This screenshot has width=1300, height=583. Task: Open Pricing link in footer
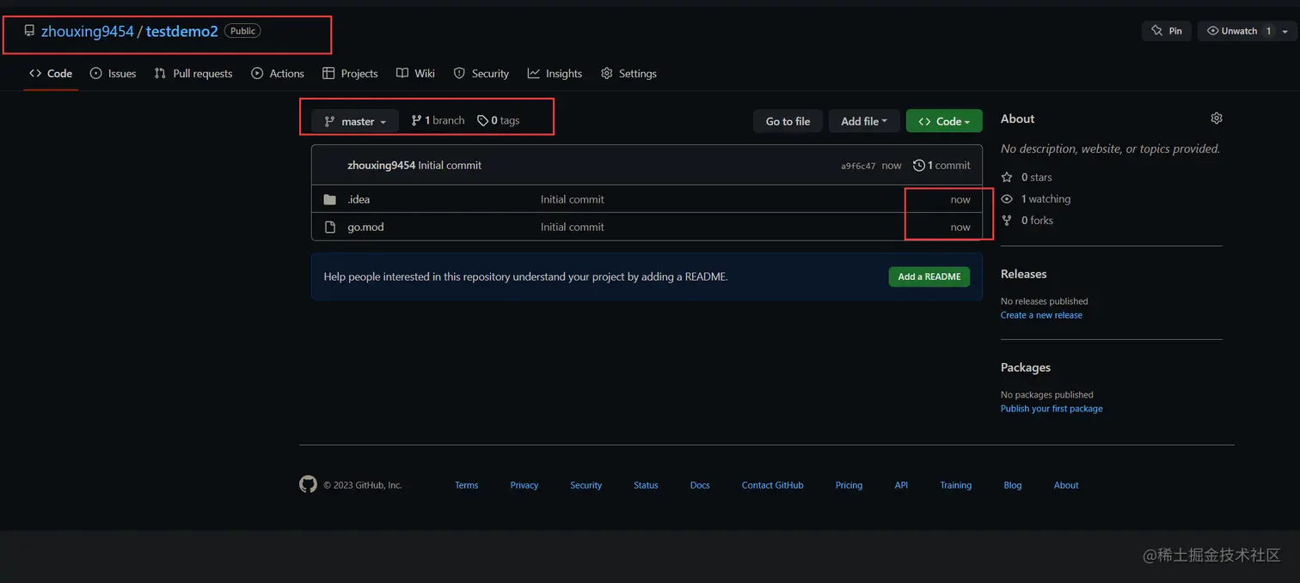pos(849,485)
